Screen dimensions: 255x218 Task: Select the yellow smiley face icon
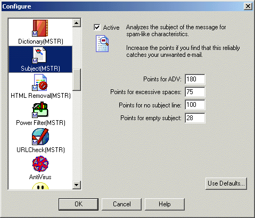(40, 186)
